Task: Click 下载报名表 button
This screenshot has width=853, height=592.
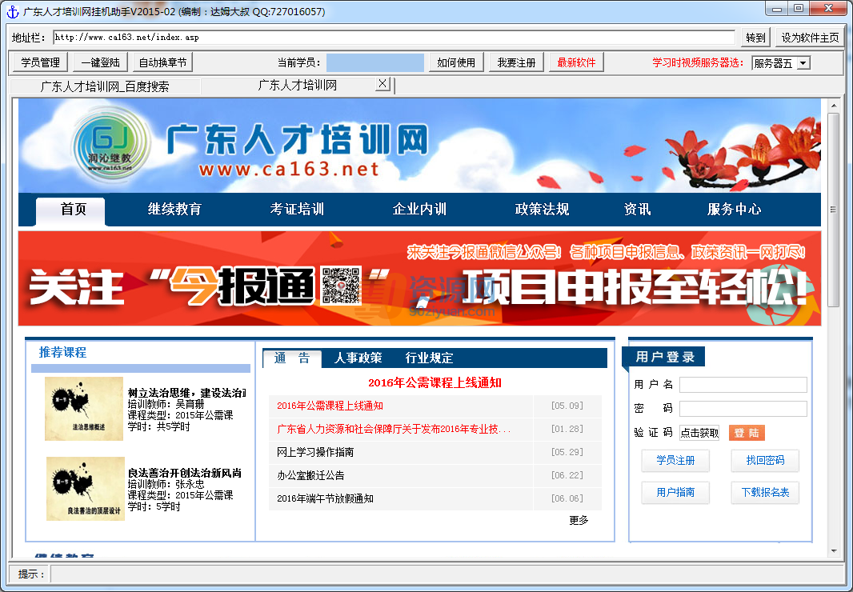Action: click(765, 493)
